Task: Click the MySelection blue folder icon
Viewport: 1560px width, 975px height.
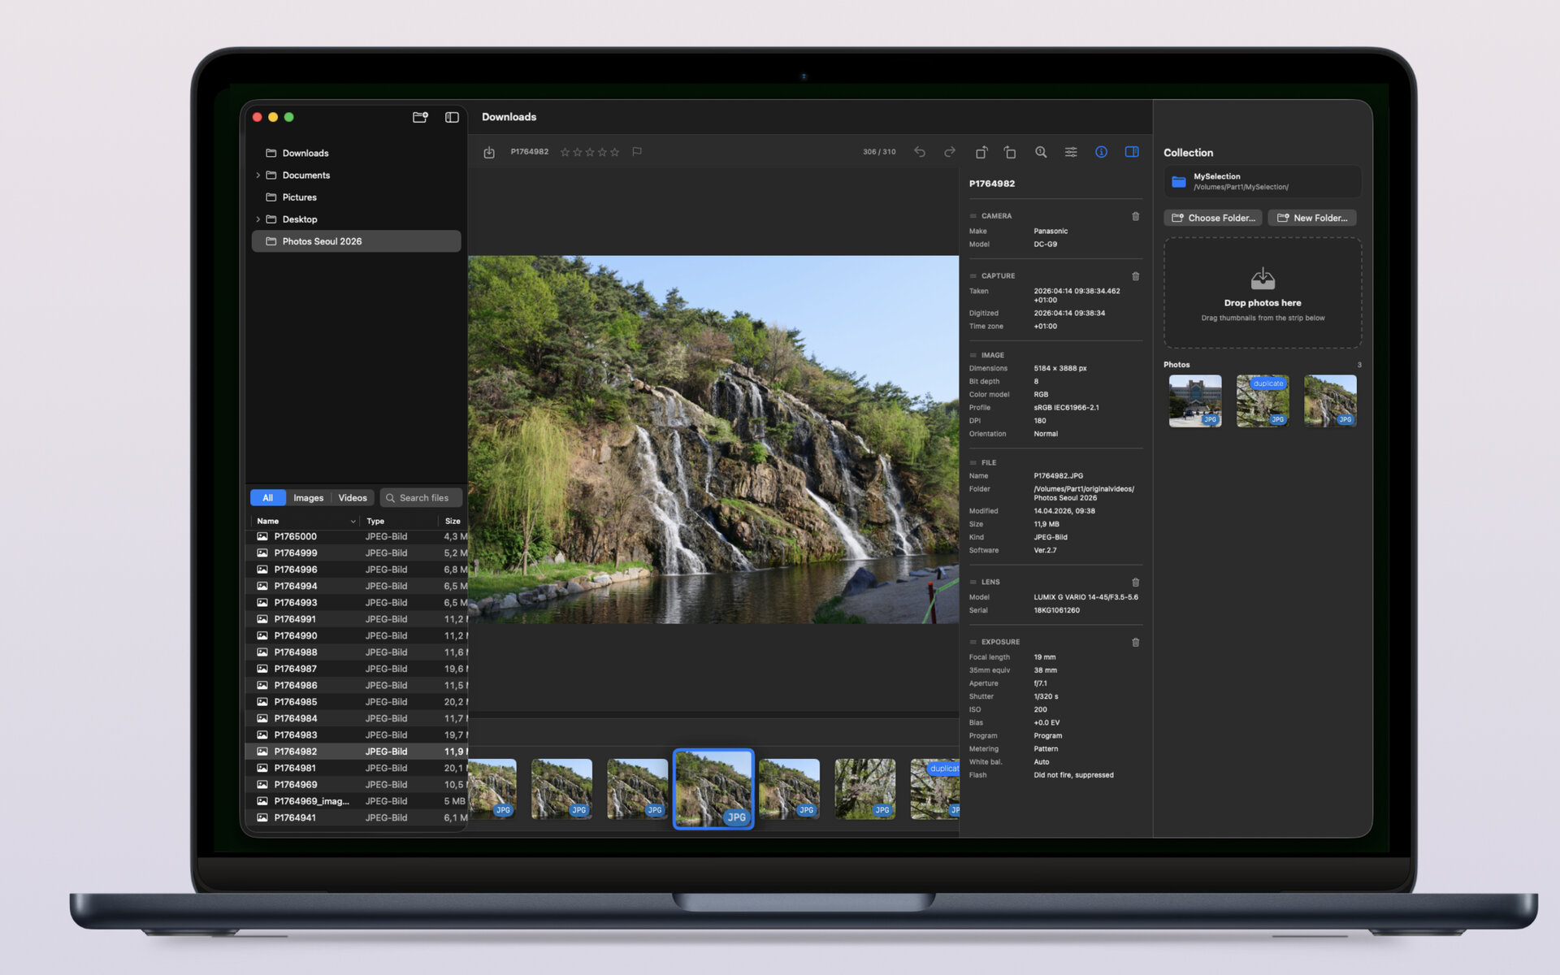Action: [1179, 181]
